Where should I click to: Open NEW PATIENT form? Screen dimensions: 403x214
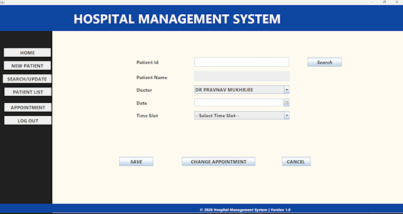pos(27,66)
